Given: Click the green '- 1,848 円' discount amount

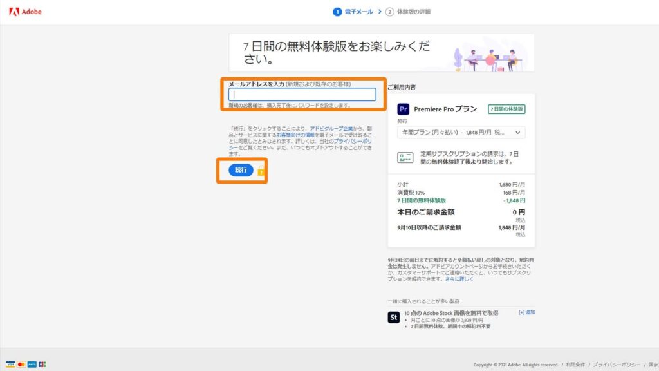Looking at the screenshot, I should (514, 201).
